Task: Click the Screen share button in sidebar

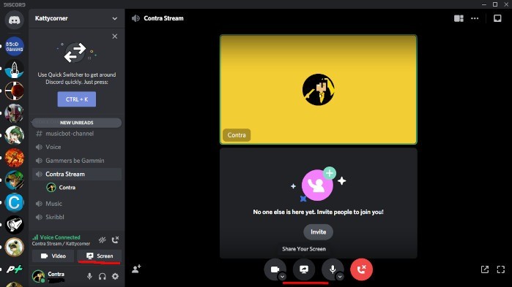Action: click(100, 256)
